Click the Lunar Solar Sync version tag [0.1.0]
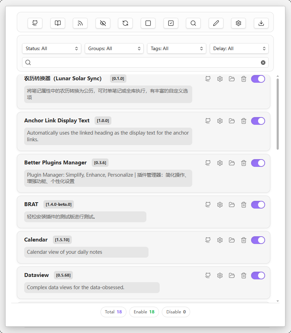 [x=118, y=79]
